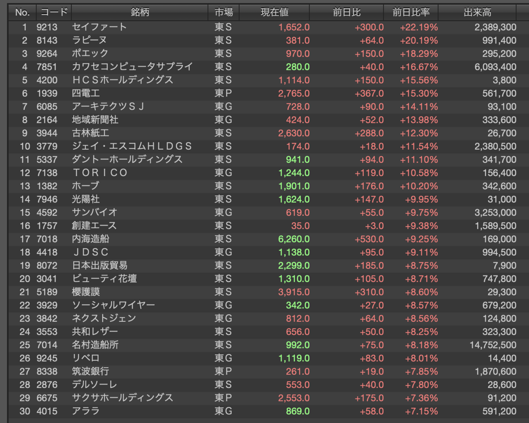
Task: Click the 光陽社 stock name
Action: (86, 199)
